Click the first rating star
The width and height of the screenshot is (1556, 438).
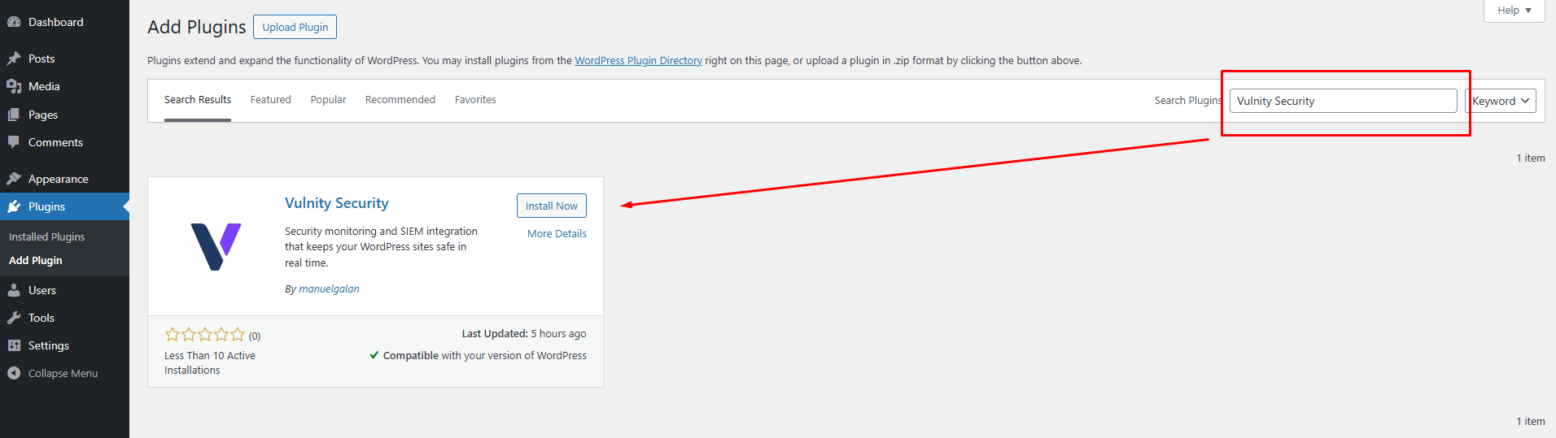click(172, 334)
